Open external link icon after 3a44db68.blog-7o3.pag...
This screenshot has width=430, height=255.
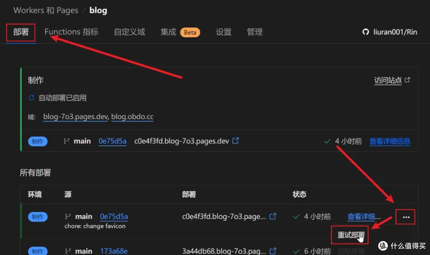point(273,251)
